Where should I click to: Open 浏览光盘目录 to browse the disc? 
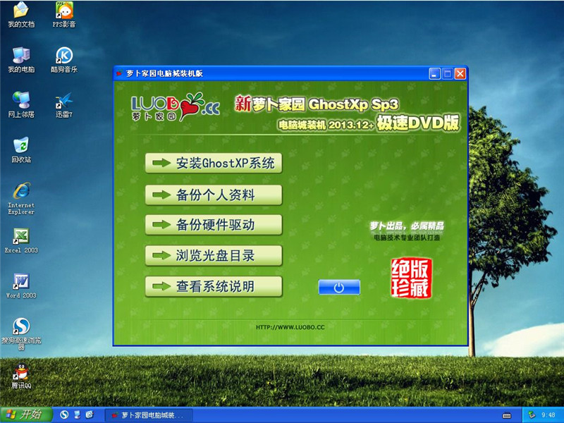(x=214, y=255)
